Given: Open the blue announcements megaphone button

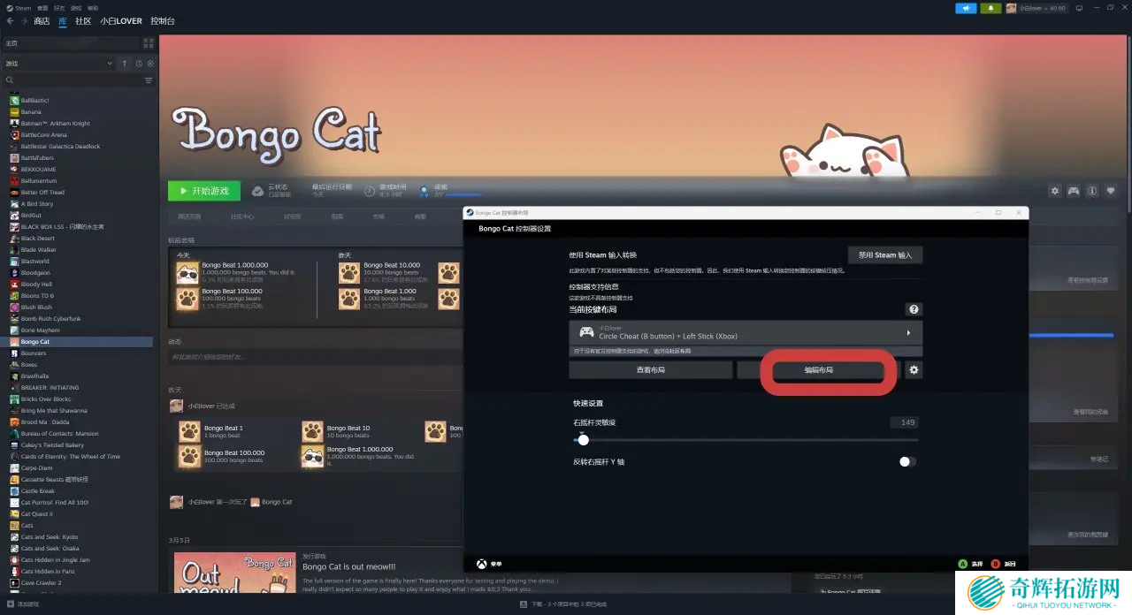Looking at the screenshot, I should coord(966,8).
